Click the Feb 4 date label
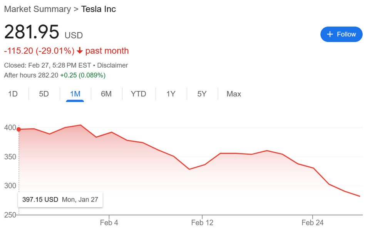Screen dimensions: 385x235 pos(109,223)
